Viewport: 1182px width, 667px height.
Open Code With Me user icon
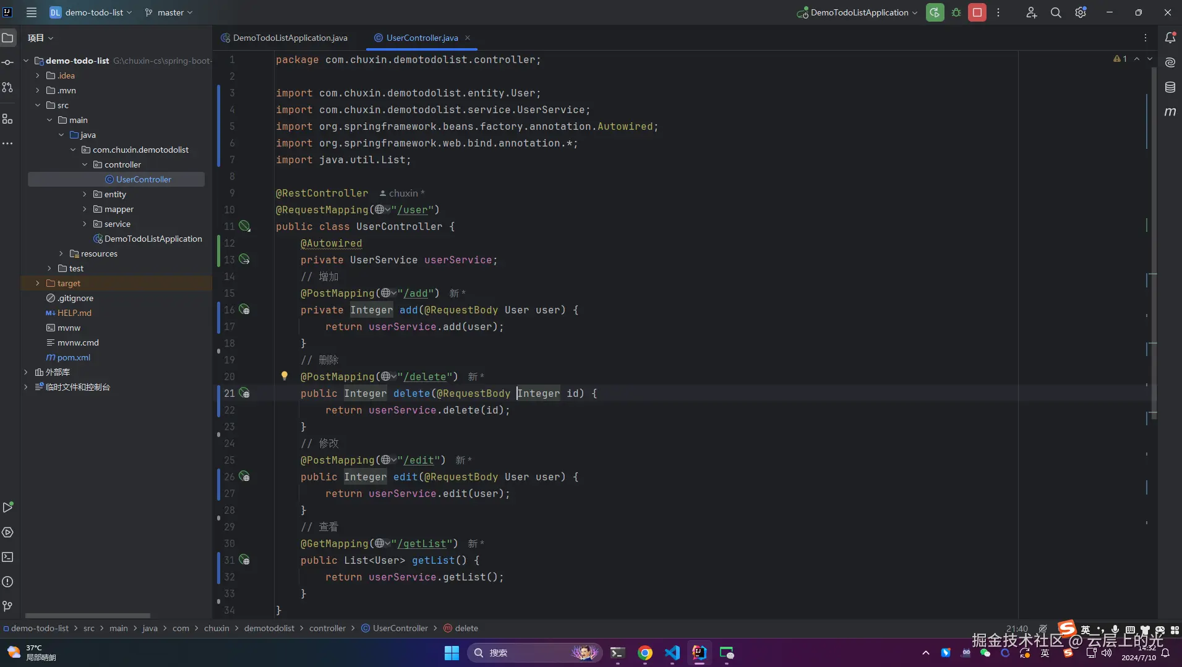(1031, 12)
